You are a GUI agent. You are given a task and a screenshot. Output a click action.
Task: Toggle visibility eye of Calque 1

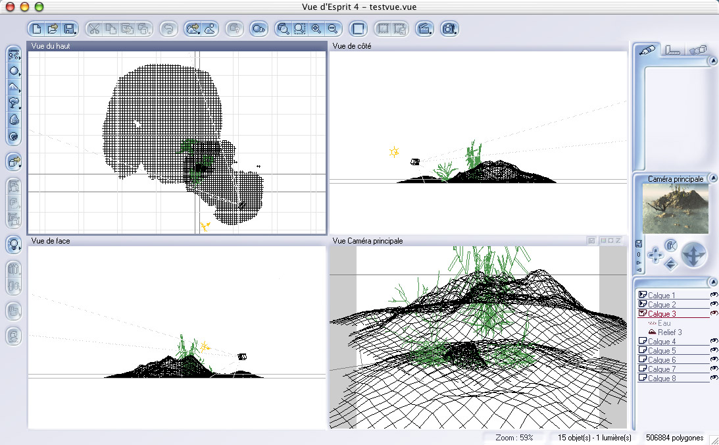714,295
